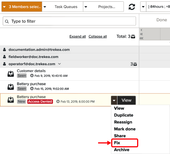The image size is (170, 154).
Task: Click the inbox icon on the operator1 row
Action: (x=135, y=64)
